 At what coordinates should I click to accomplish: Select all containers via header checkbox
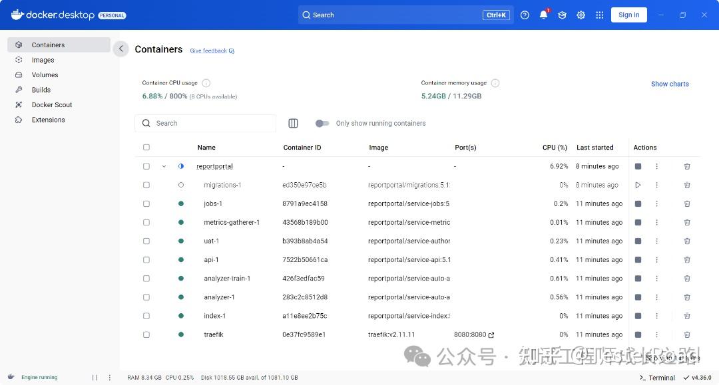[146, 147]
